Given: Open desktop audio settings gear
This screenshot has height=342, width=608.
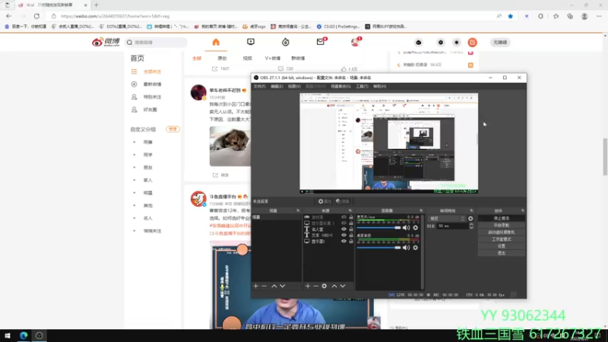Looking at the screenshot, I should click(x=415, y=248).
